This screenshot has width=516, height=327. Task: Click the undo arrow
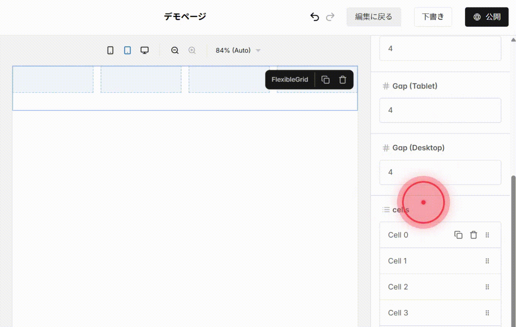point(314,16)
